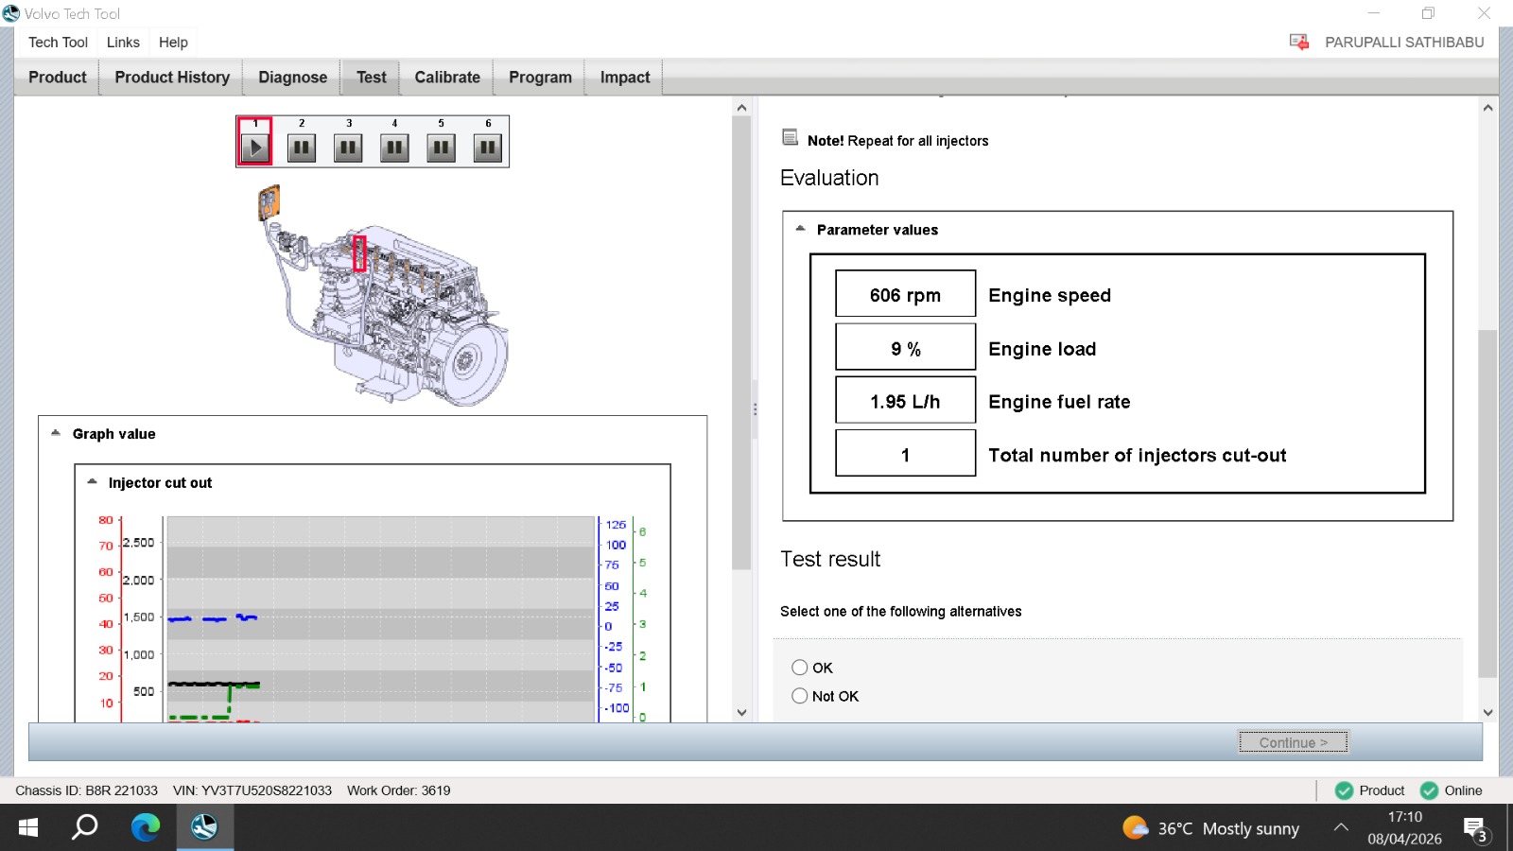The image size is (1513, 851).
Task: Click the Online status green check icon
Action: pos(1429,790)
